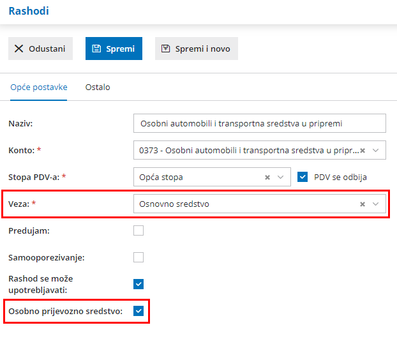Clear the Stopa PDV-a selection
The width and height of the screenshot is (397, 339).
pyautogui.click(x=267, y=177)
